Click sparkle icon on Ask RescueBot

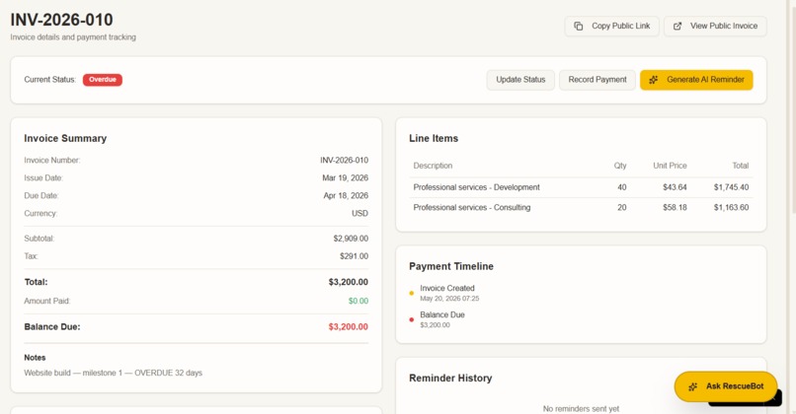tap(692, 386)
